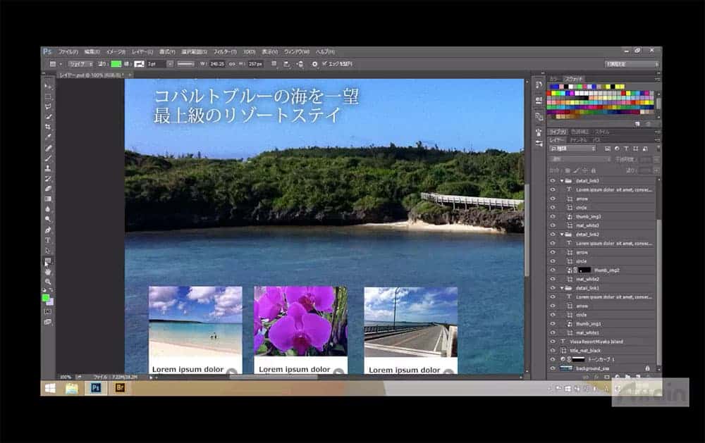Select the Rectangular Marquee tool

click(48, 96)
